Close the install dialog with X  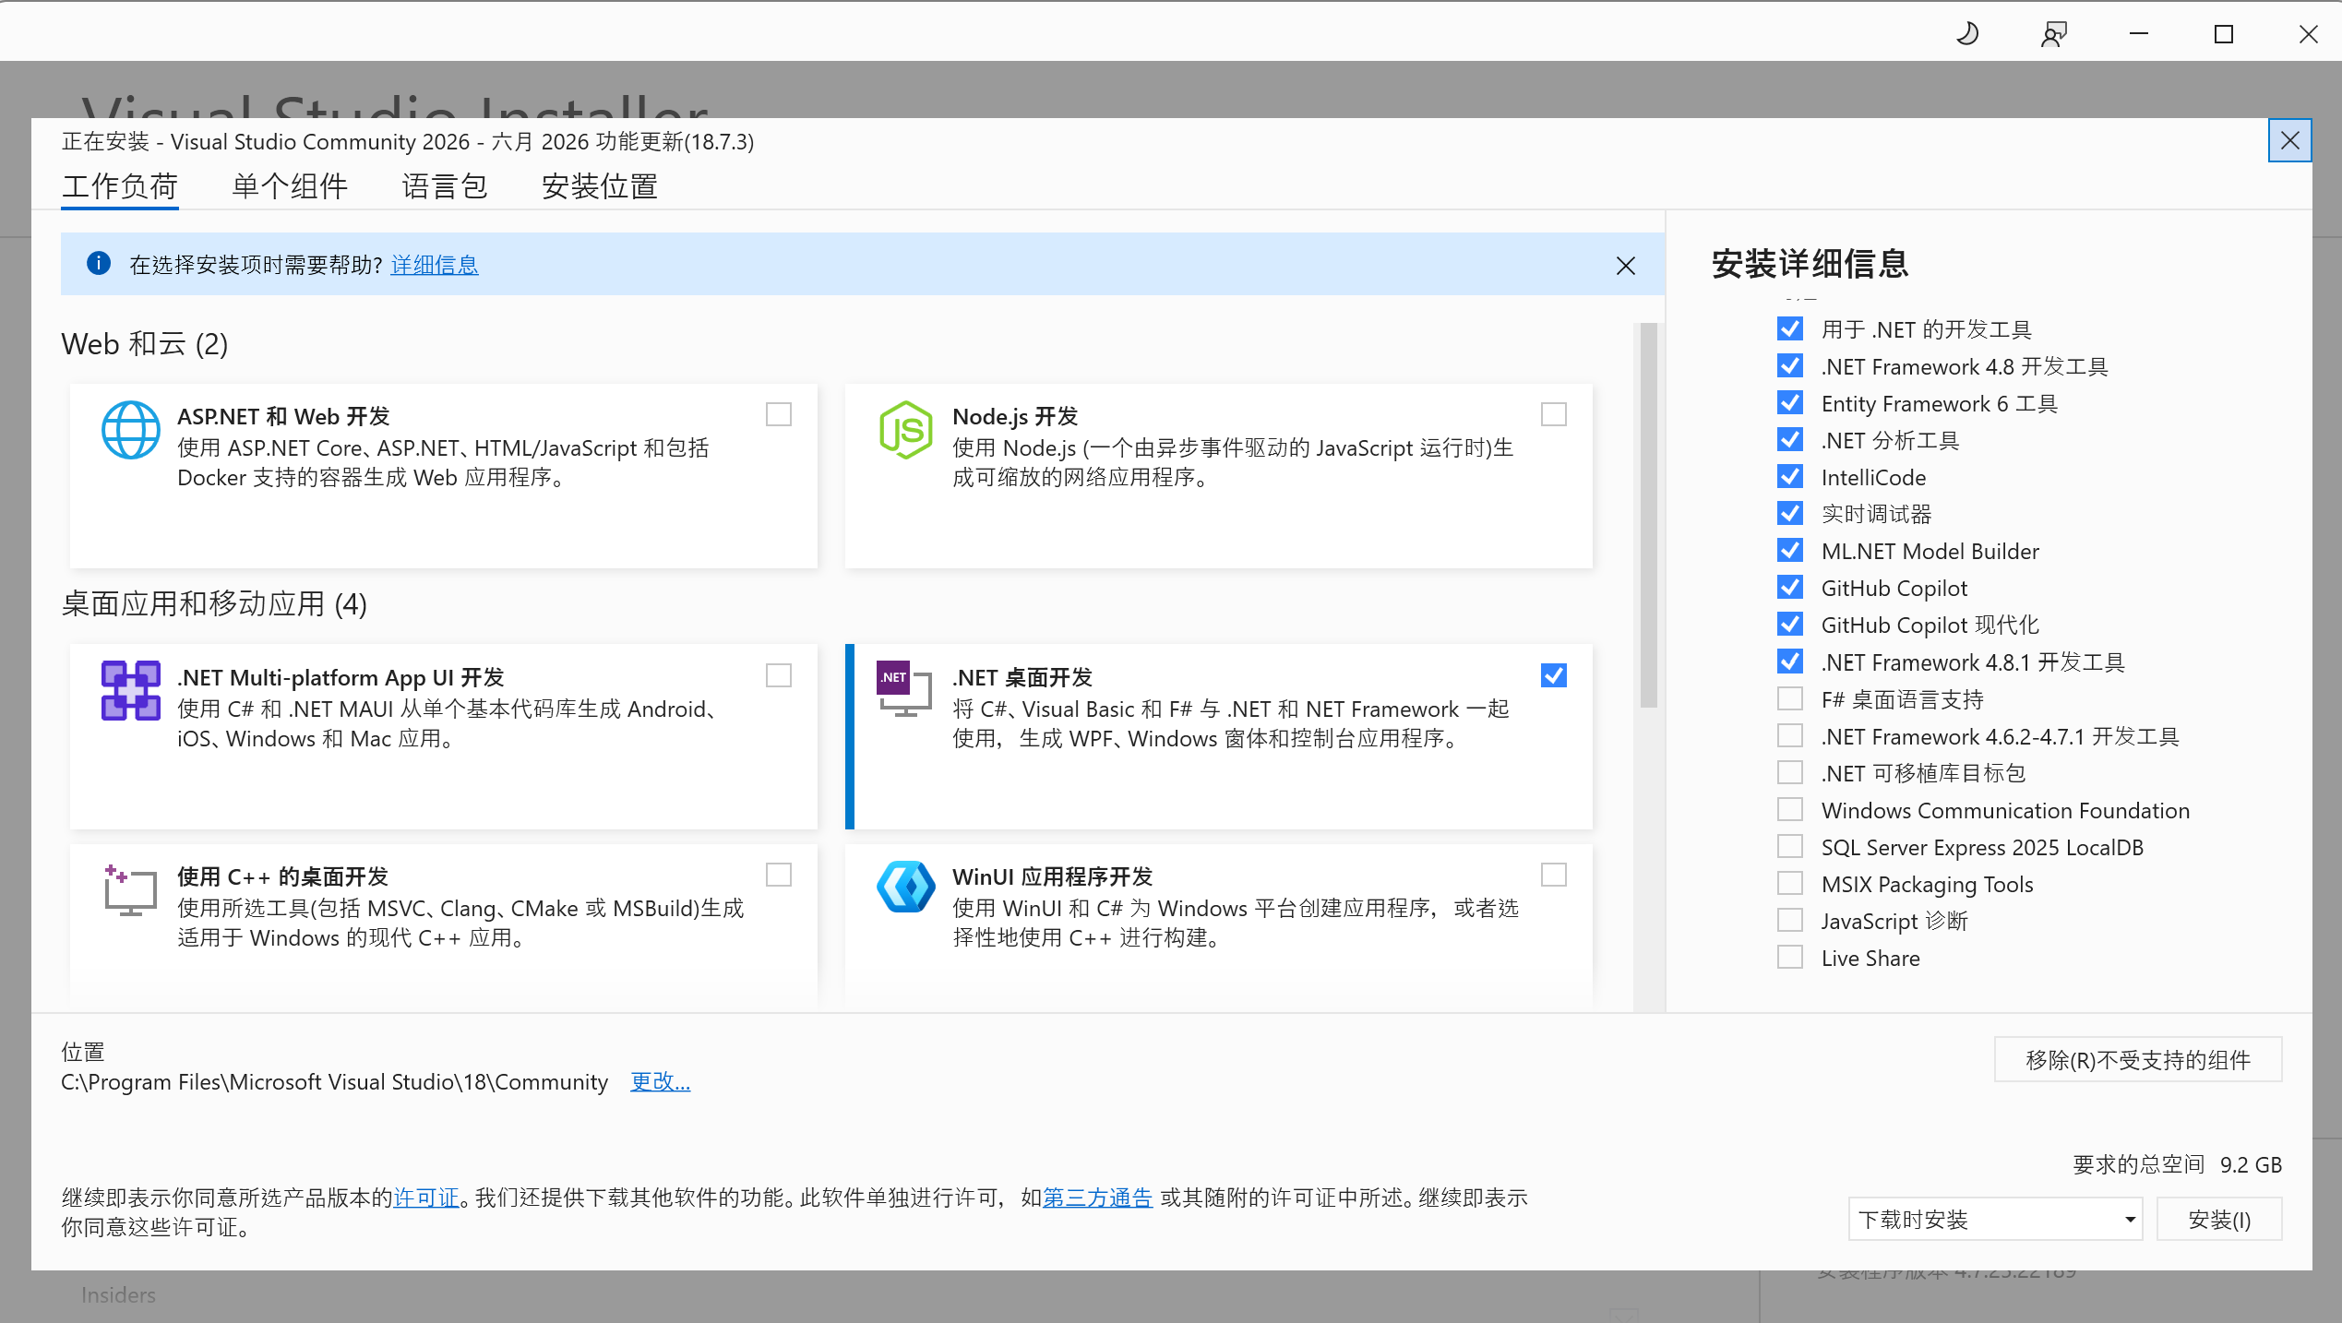pyautogui.click(x=2290, y=140)
